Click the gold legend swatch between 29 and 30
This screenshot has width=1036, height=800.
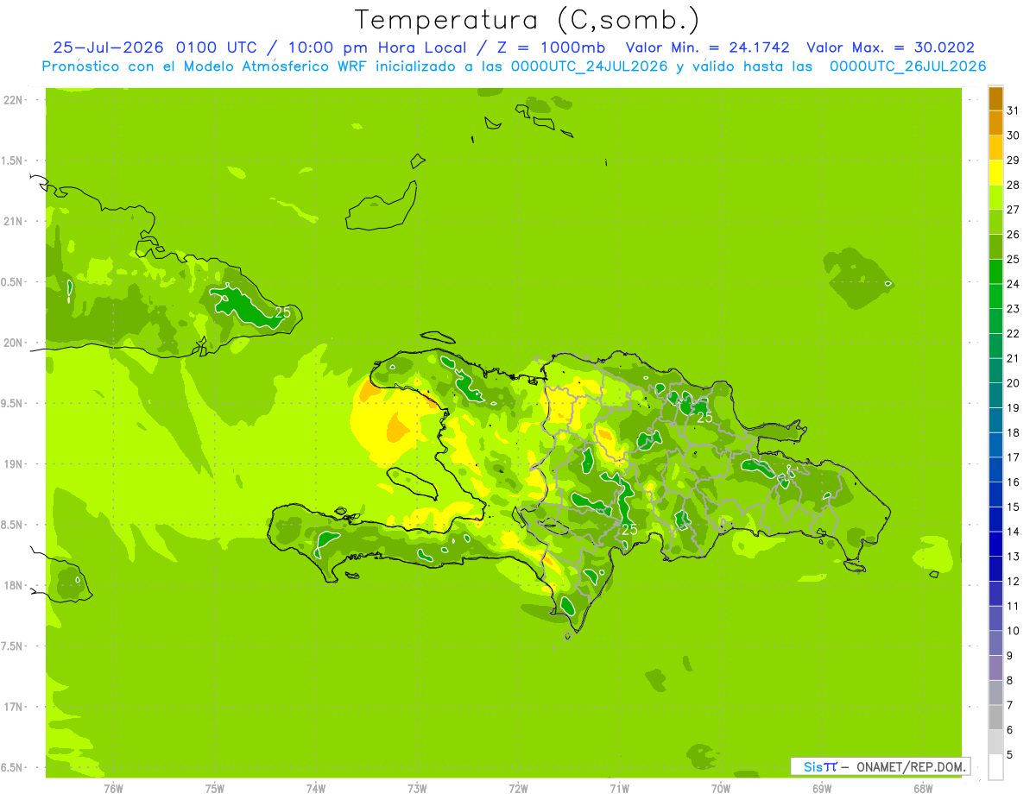(x=995, y=148)
